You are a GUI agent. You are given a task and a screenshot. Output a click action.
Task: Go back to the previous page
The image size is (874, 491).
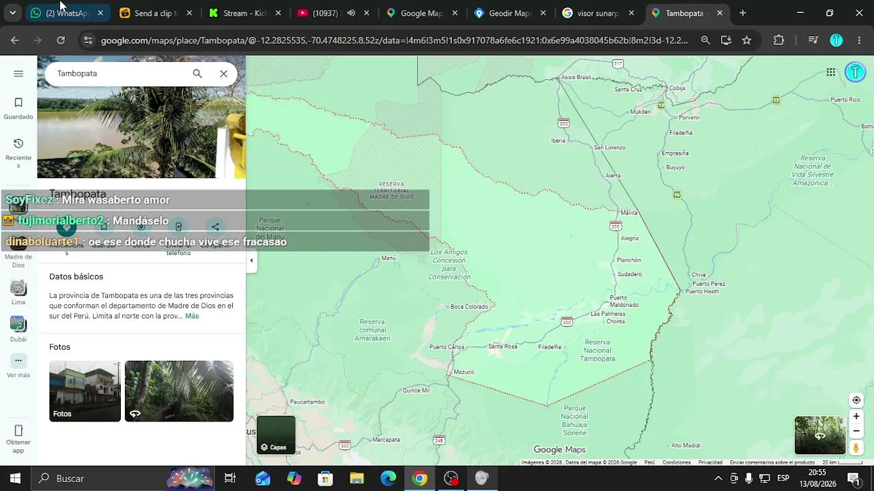point(15,40)
